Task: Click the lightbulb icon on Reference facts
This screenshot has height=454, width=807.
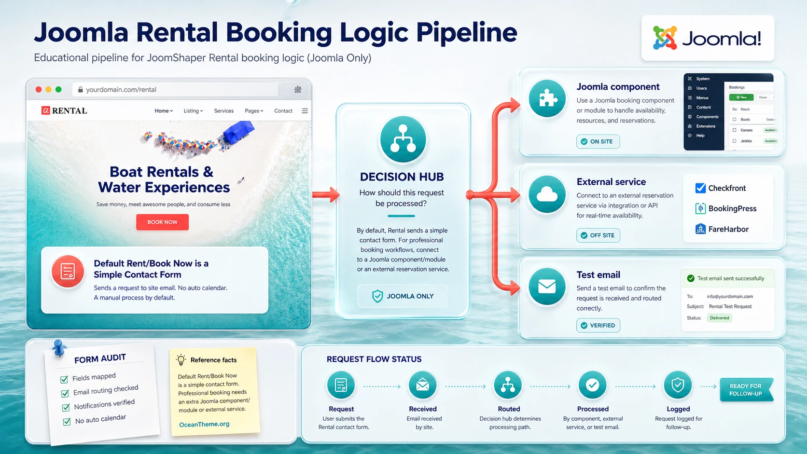Action: point(181,359)
